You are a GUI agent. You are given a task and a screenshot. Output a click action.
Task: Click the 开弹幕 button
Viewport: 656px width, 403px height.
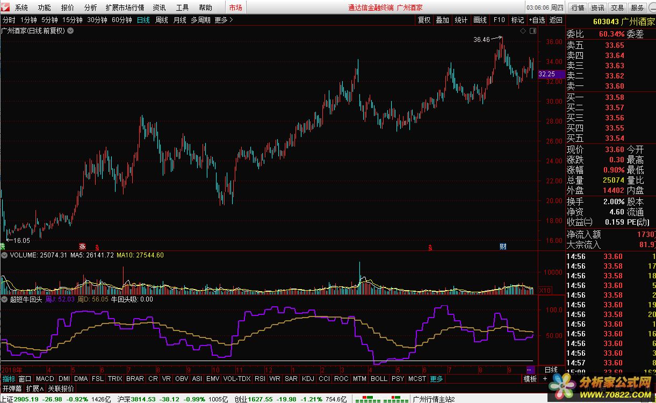coord(12,388)
